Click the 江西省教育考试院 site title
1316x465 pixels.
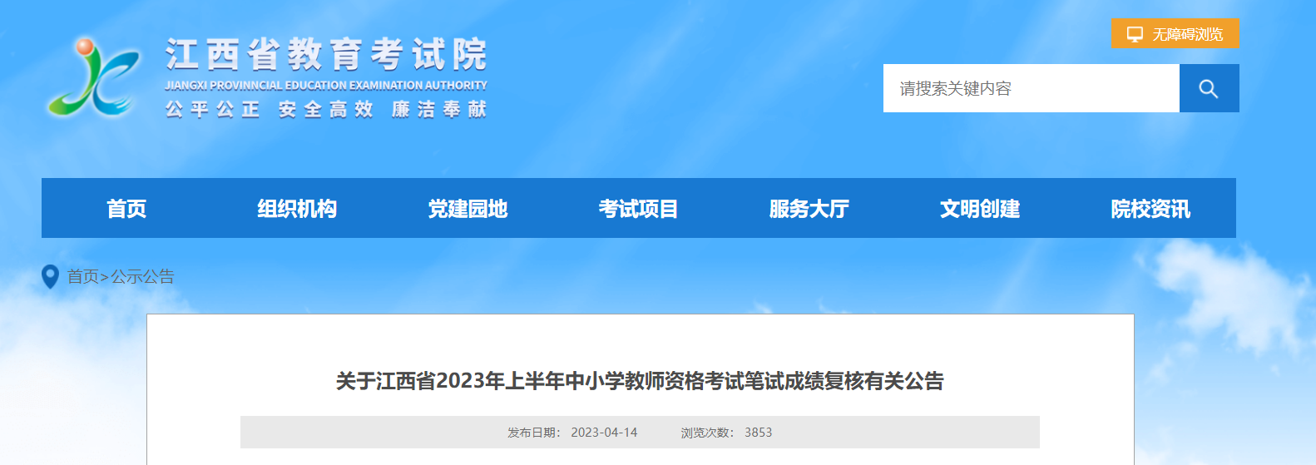[x=326, y=55]
